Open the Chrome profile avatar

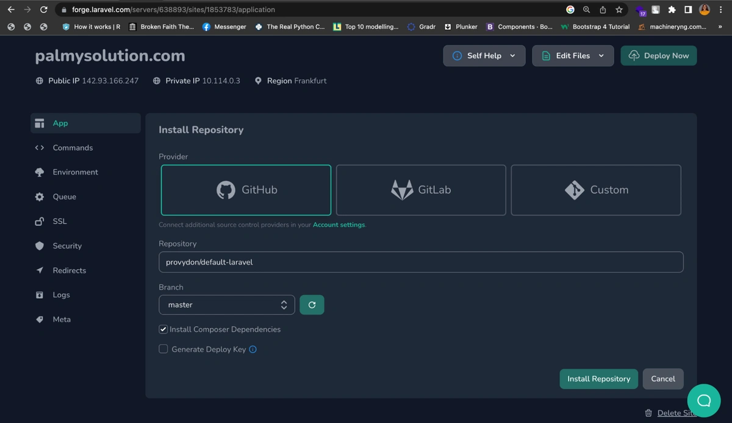coord(705,10)
